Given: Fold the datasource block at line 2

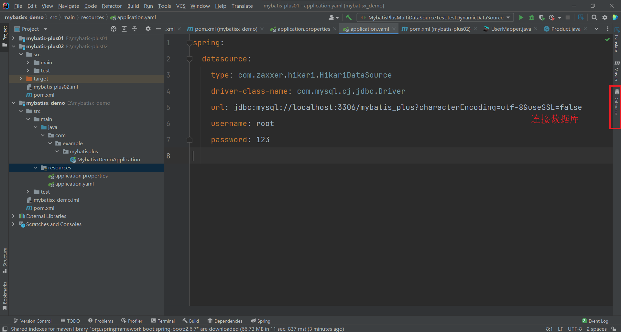Looking at the screenshot, I should pos(190,59).
